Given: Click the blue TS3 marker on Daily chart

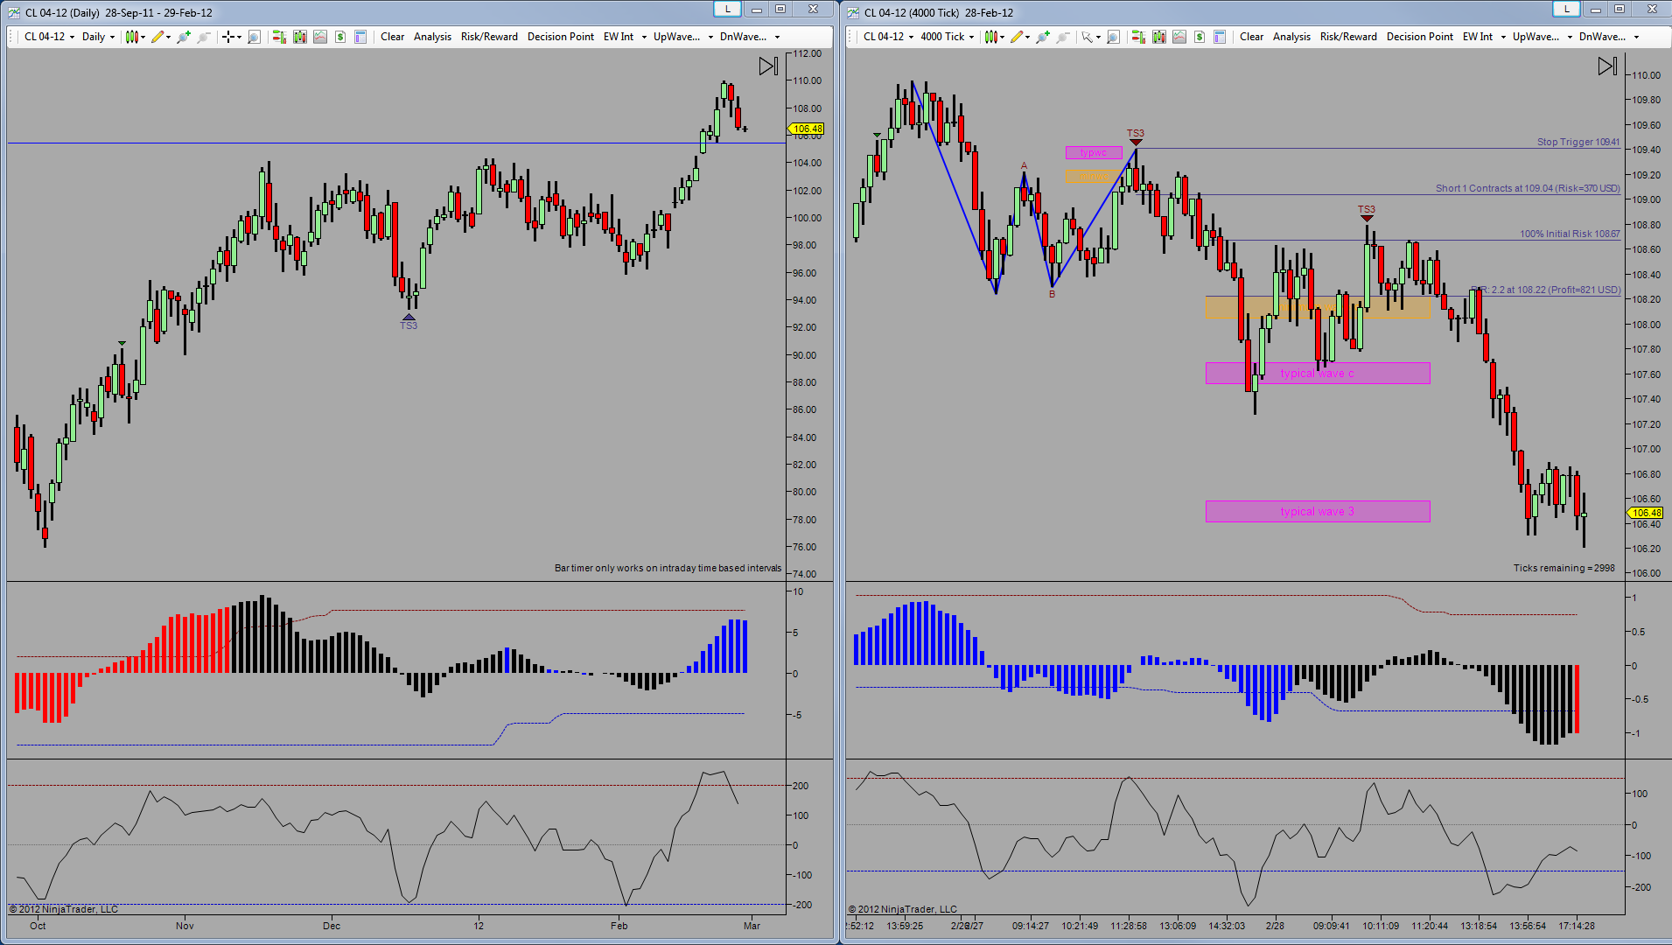Looking at the screenshot, I should [x=409, y=322].
